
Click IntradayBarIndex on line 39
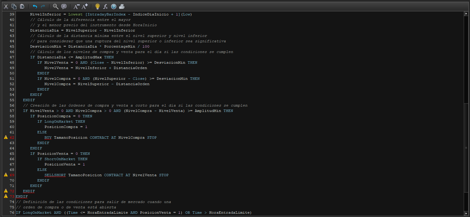click(x=107, y=14)
